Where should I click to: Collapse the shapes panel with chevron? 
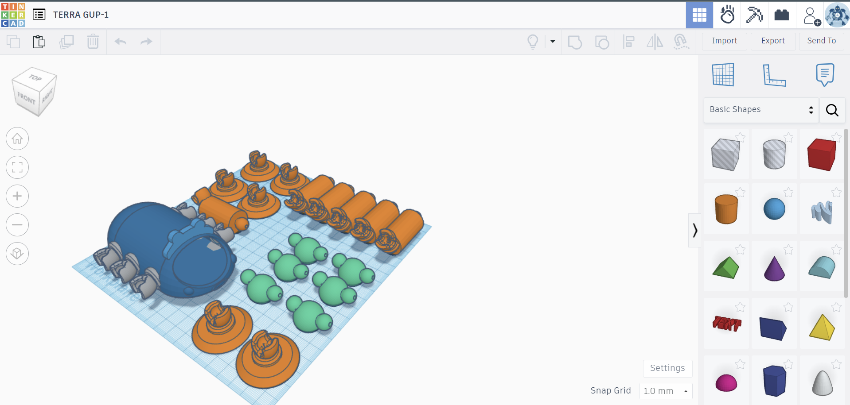click(x=694, y=230)
